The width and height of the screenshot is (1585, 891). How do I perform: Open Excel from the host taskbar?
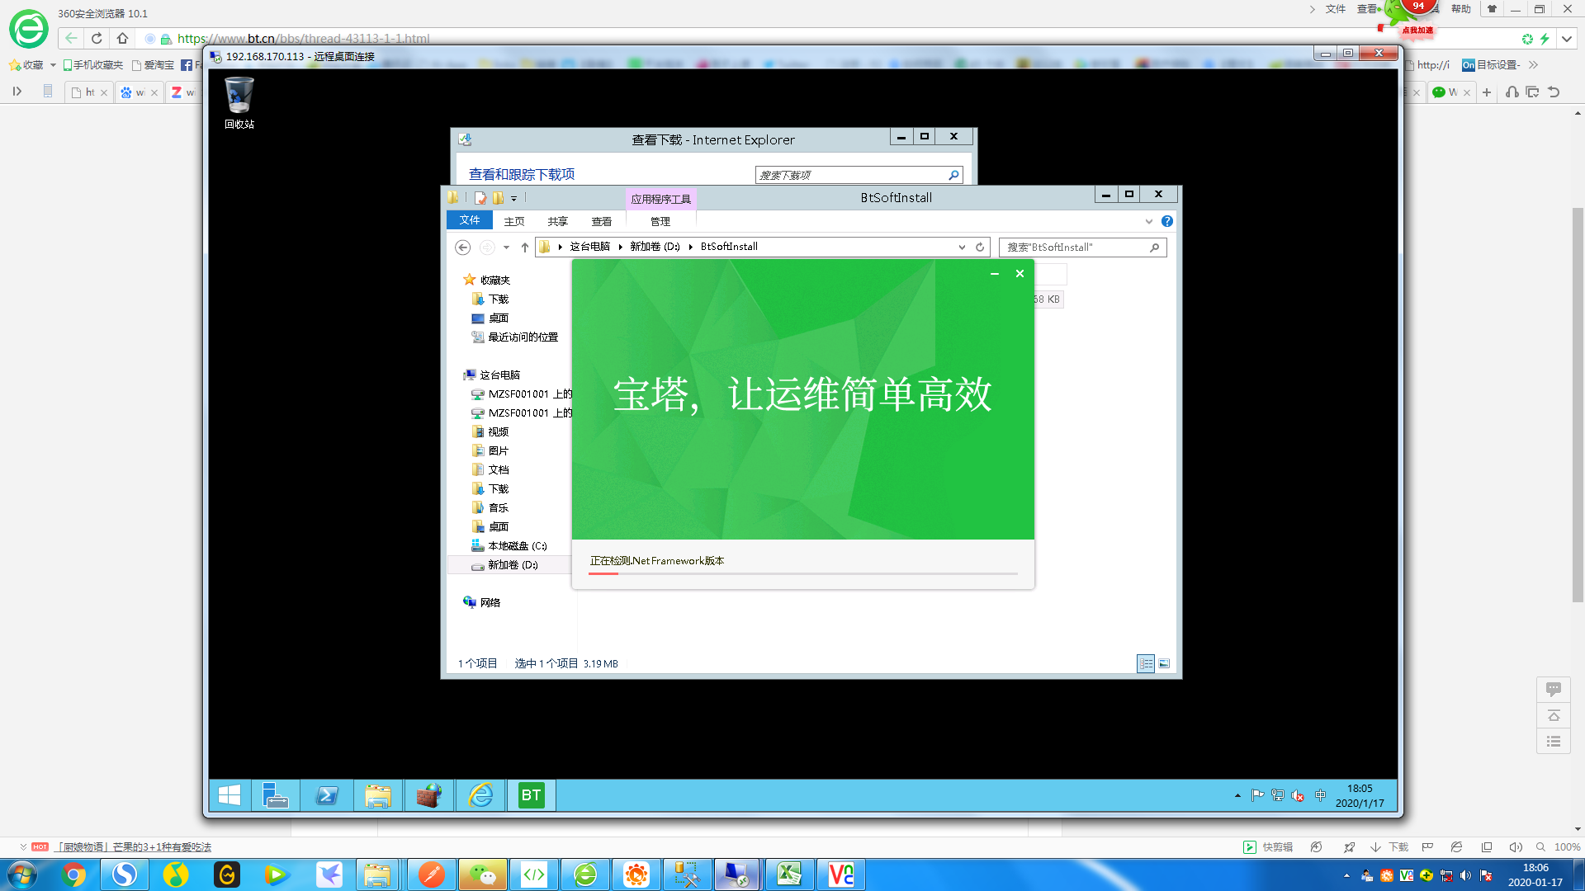tap(789, 874)
